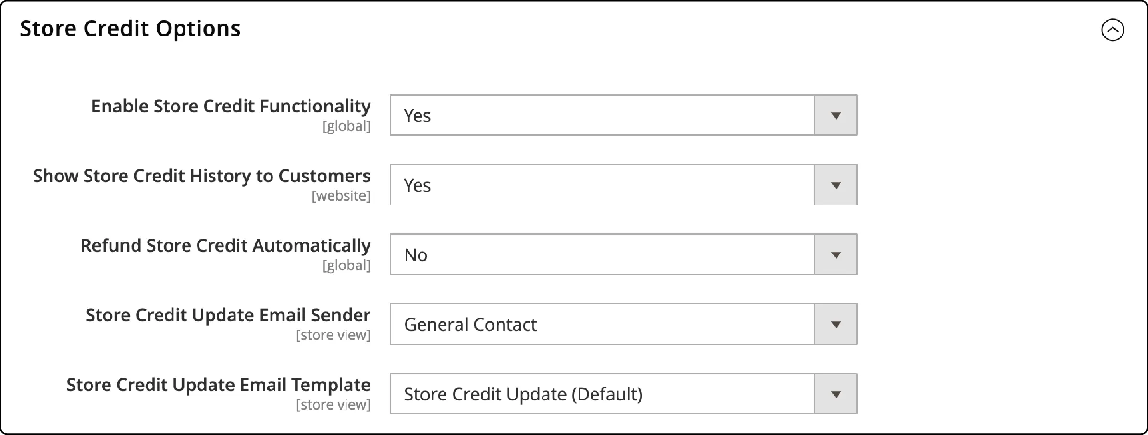Open Refund Store Credit Automatically dropdown
The image size is (1148, 435).
[x=602, y=254]
